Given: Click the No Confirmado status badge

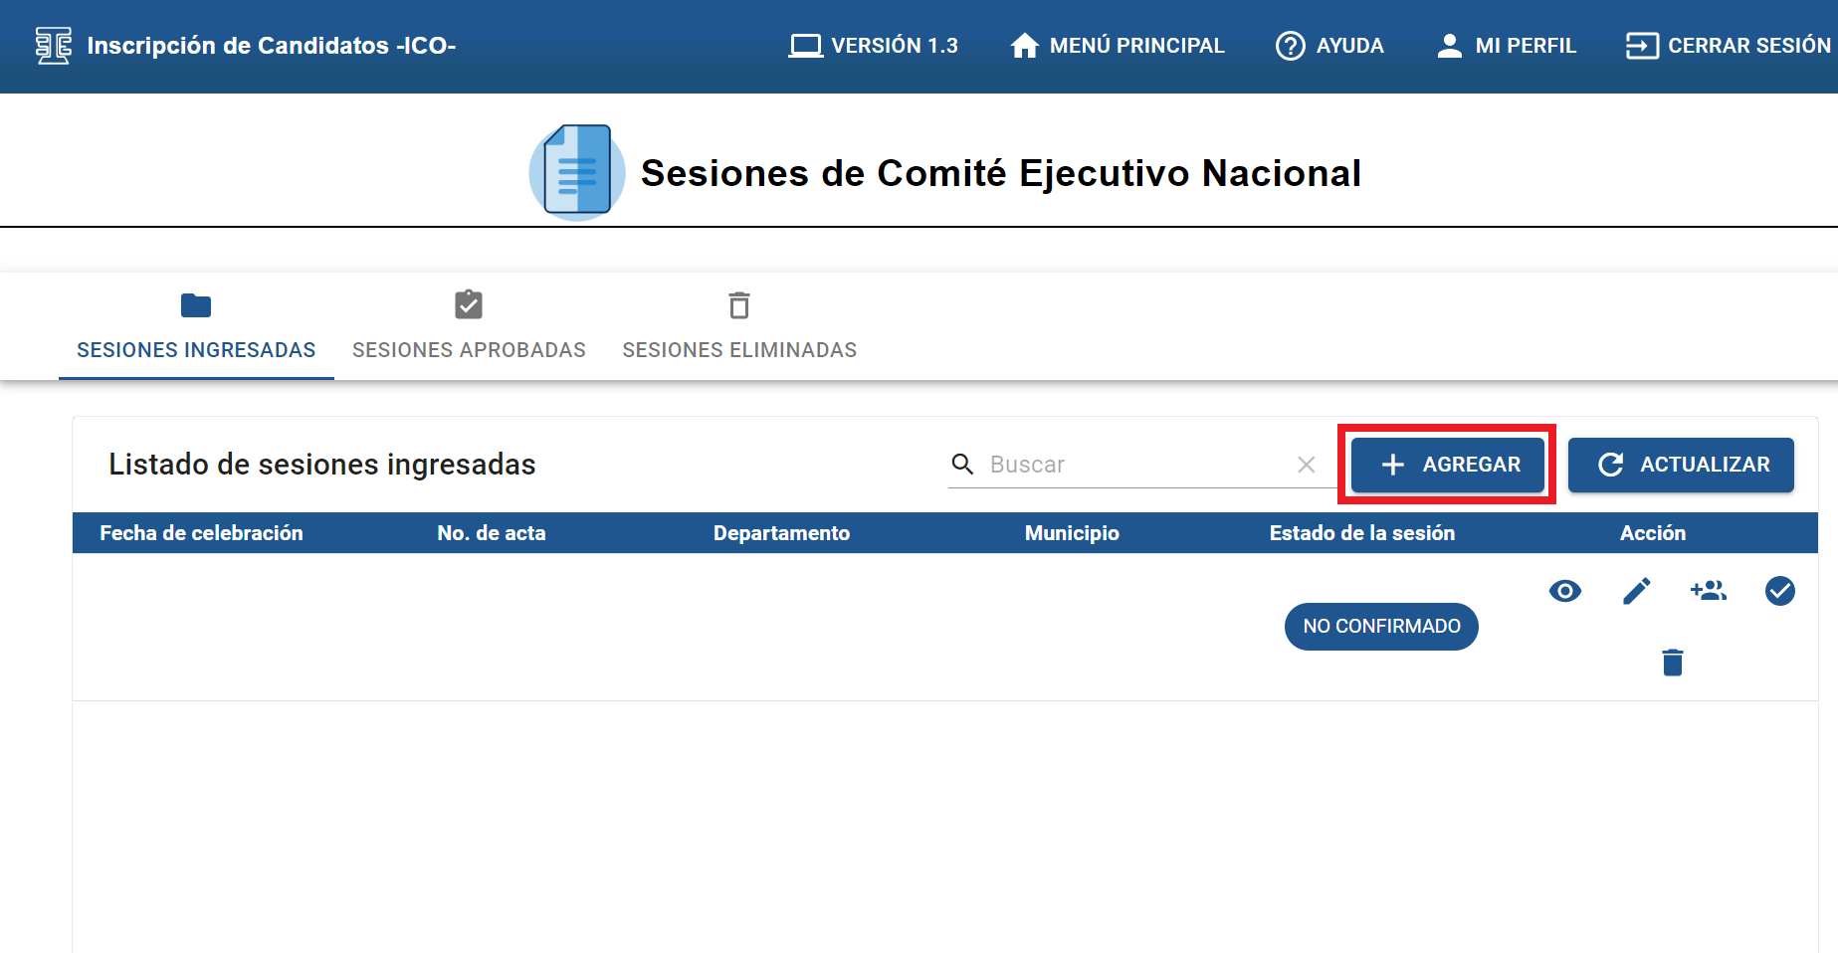Looking at the screenshot, I should point(1381,627).
